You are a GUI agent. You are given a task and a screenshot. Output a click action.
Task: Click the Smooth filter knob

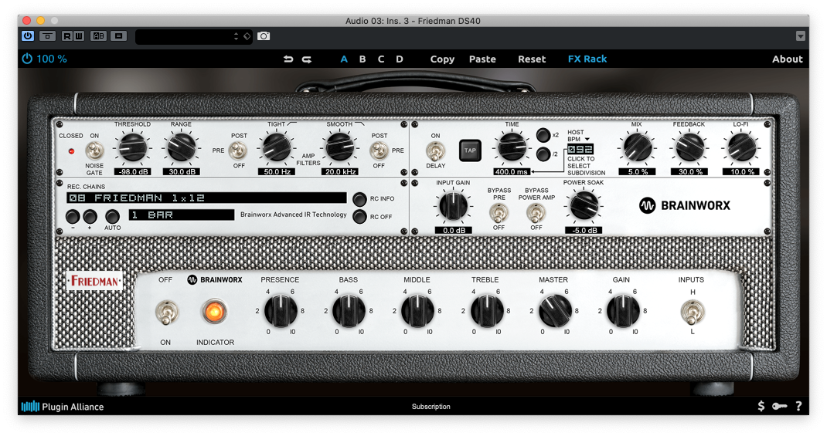pyautogui.click(x=340, y=147)
